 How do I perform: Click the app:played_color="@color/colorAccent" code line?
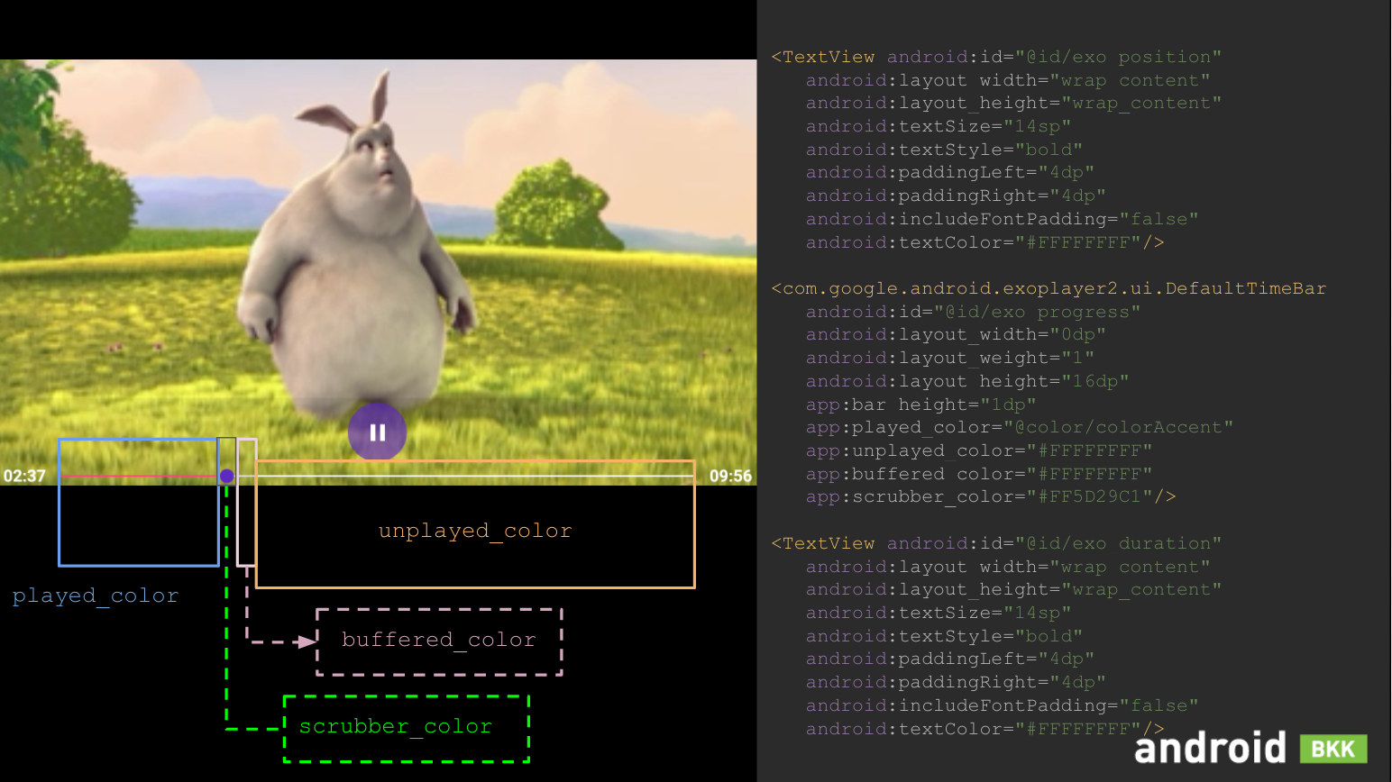[x=1020, y=427]
